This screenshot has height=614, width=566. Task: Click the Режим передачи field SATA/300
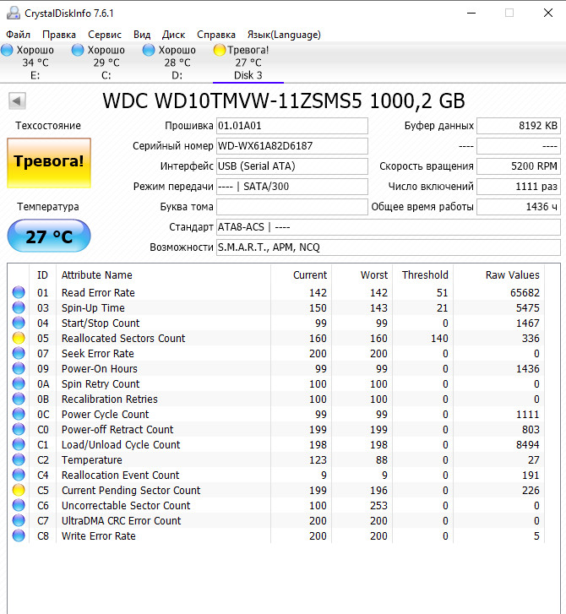click(291, 187)
